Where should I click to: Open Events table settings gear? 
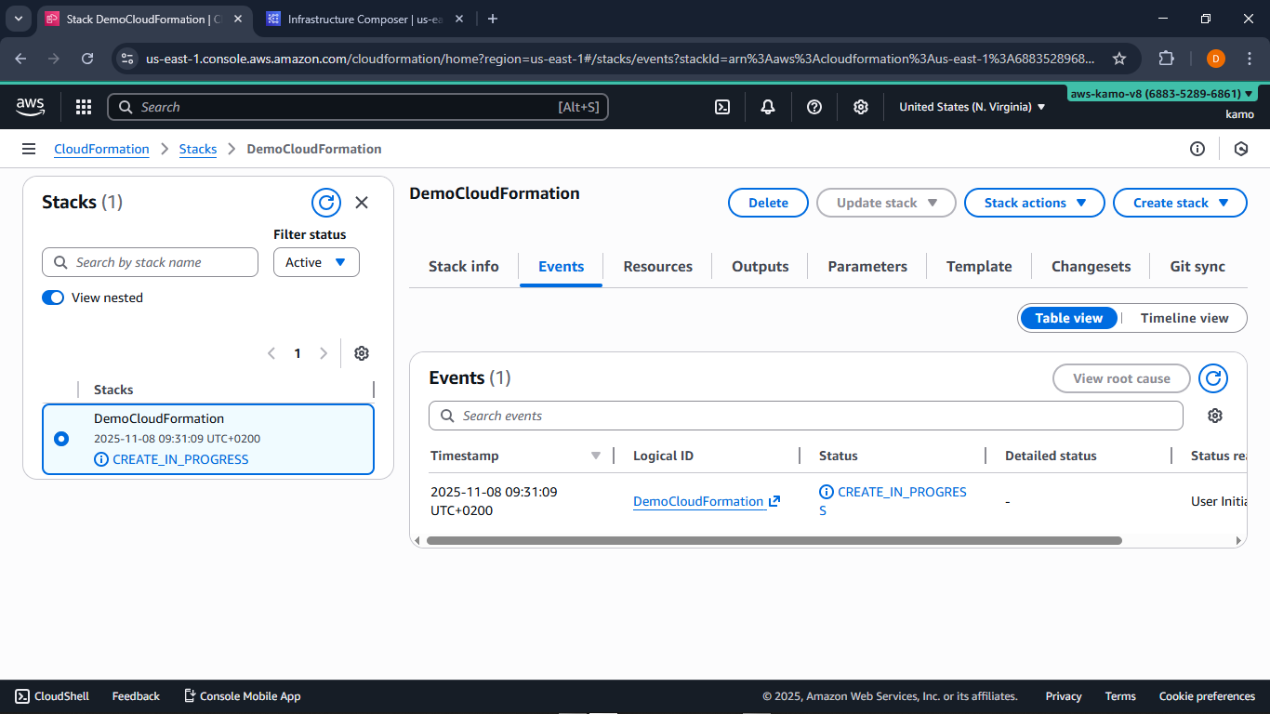click(1214, 415)
